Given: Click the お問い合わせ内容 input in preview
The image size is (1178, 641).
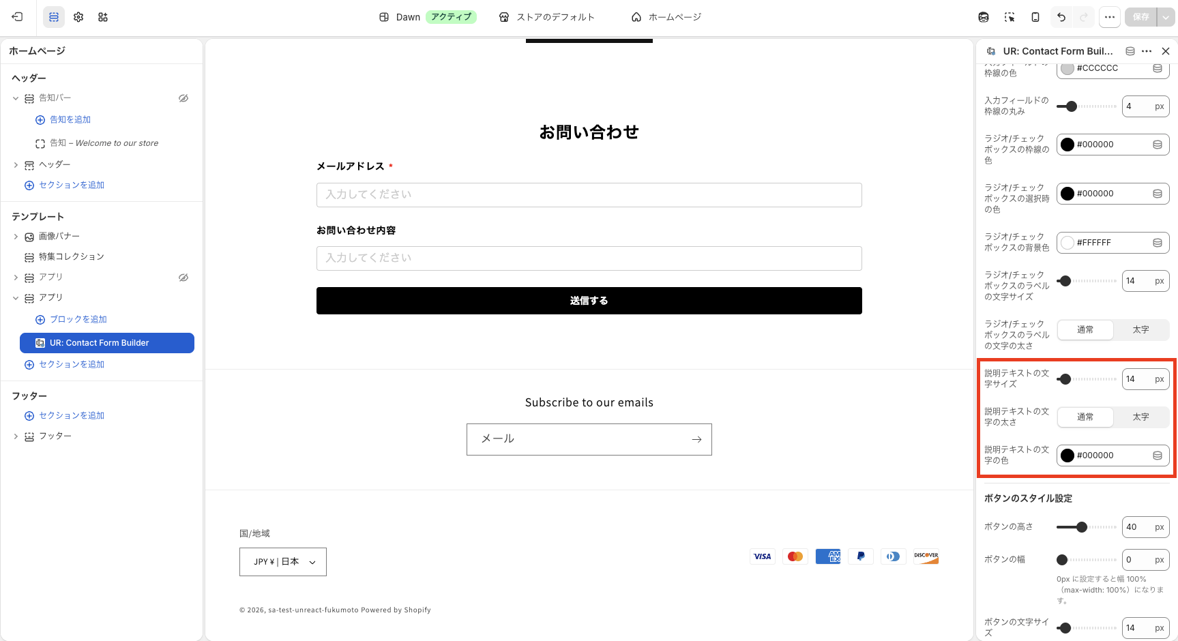Looking at the screenshot, I should [589, 258].
